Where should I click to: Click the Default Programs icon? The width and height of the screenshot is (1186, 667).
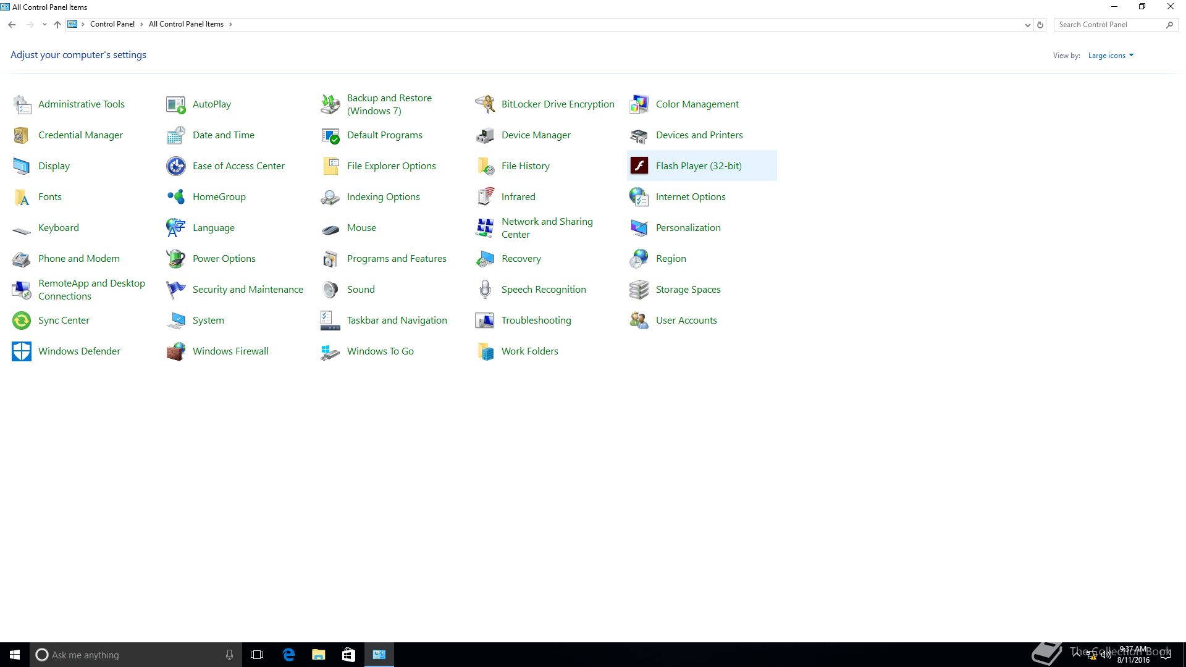pyautogui.click(x=330, y=135)
